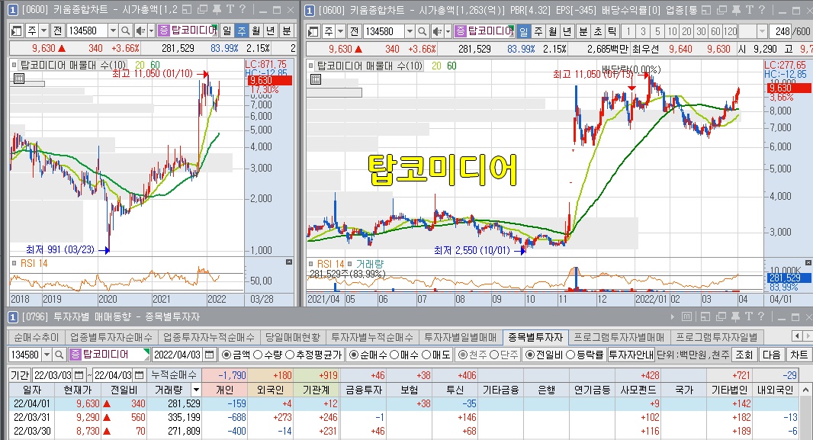This screenshot has width=813, height=440.
Task: Click the search magnifier in investor trading panel
Action: [x=59, y=355]
